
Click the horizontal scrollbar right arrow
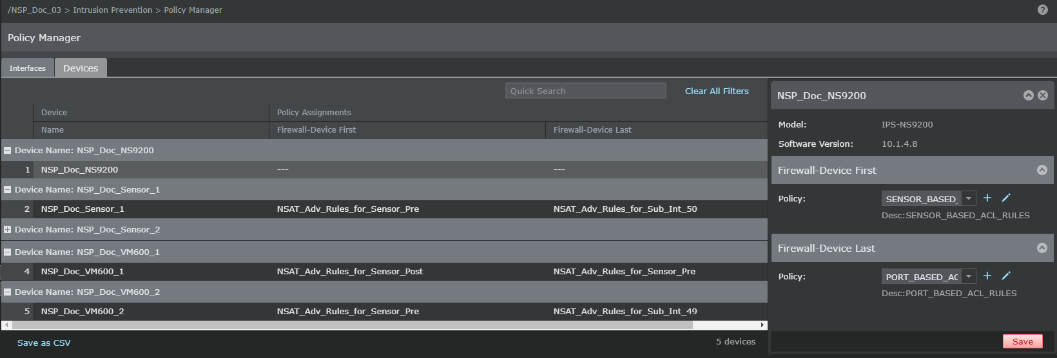pos(763,325)
